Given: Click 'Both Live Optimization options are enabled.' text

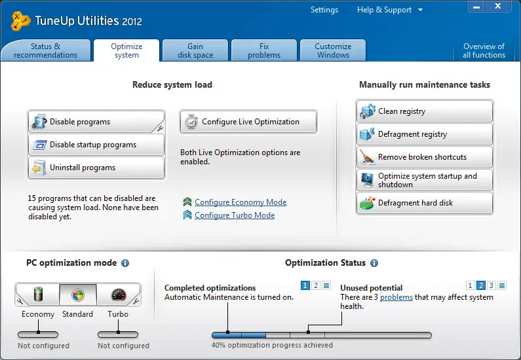Looking at the screenshot, I should [241, 157].
